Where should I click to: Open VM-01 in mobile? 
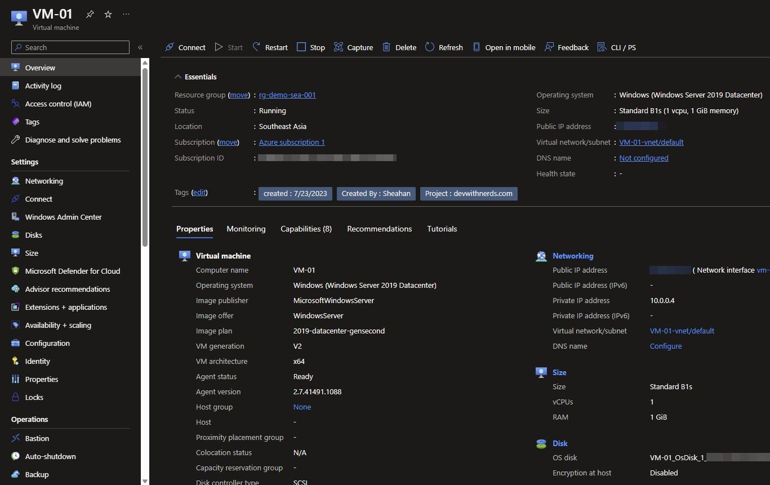504,47
